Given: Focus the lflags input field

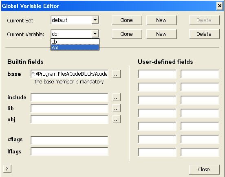Looking at the screenshot, I should pyautogui.click(x=69, y=151).
